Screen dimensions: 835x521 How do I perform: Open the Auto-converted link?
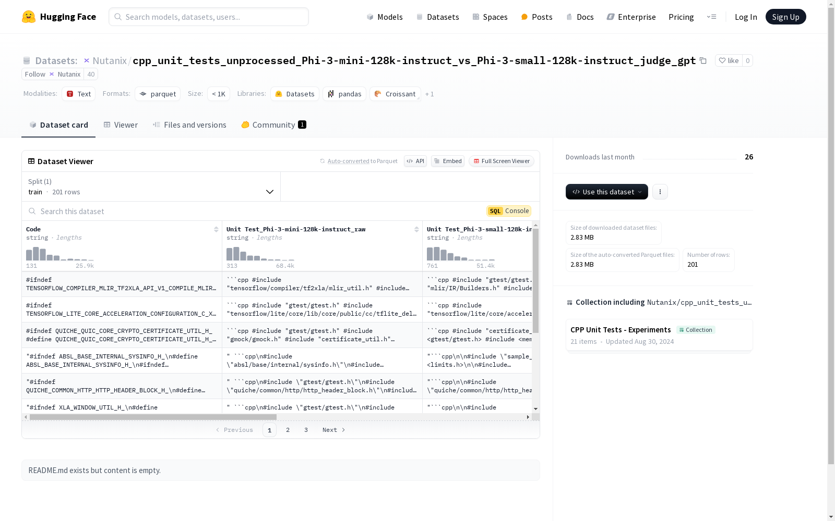pos(349,161)
